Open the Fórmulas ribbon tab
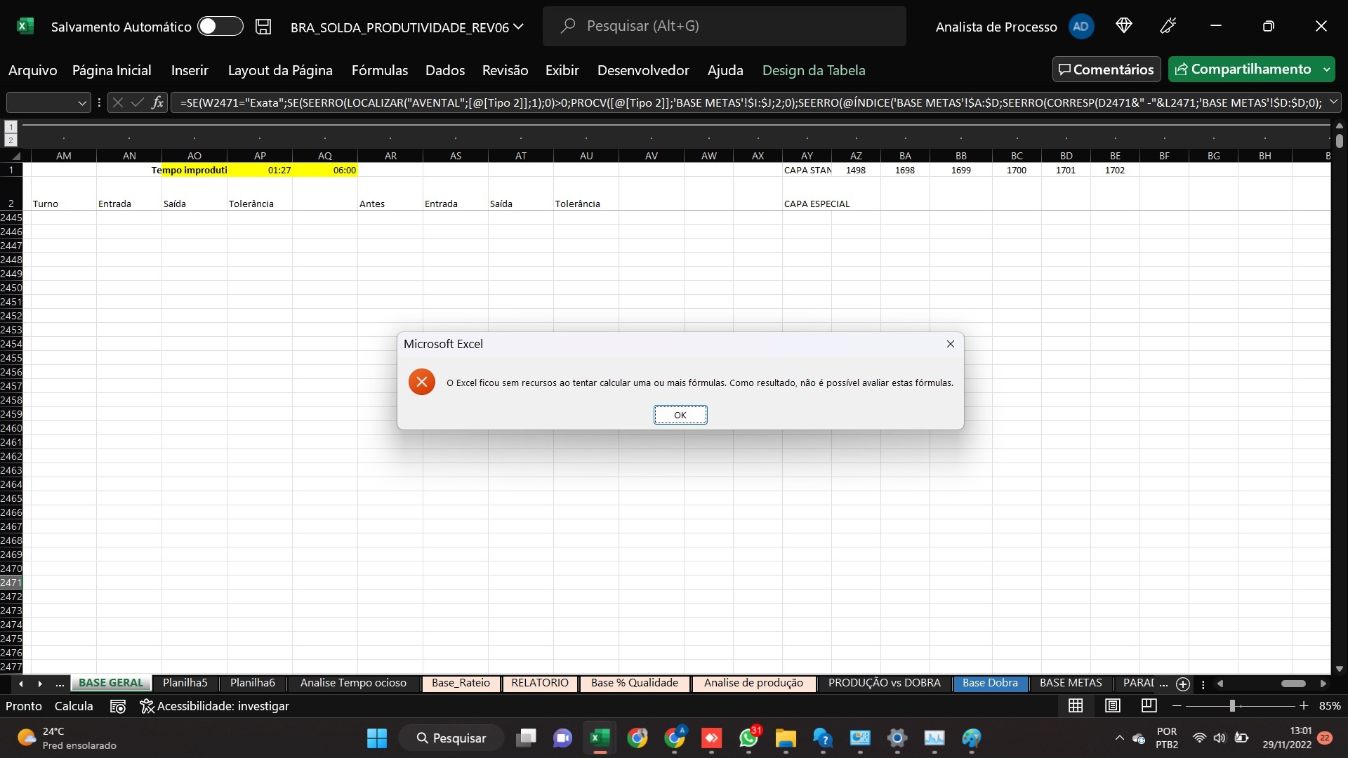Screen dimensions: 1348x758 [379, 70]
